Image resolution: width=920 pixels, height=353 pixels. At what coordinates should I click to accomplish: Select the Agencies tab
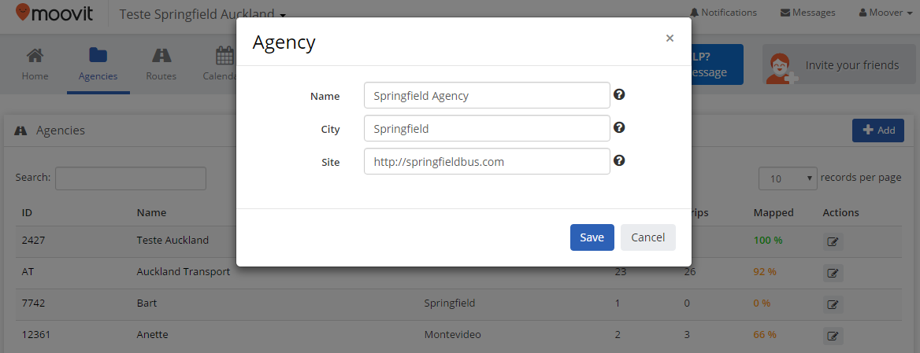[98, 64]
